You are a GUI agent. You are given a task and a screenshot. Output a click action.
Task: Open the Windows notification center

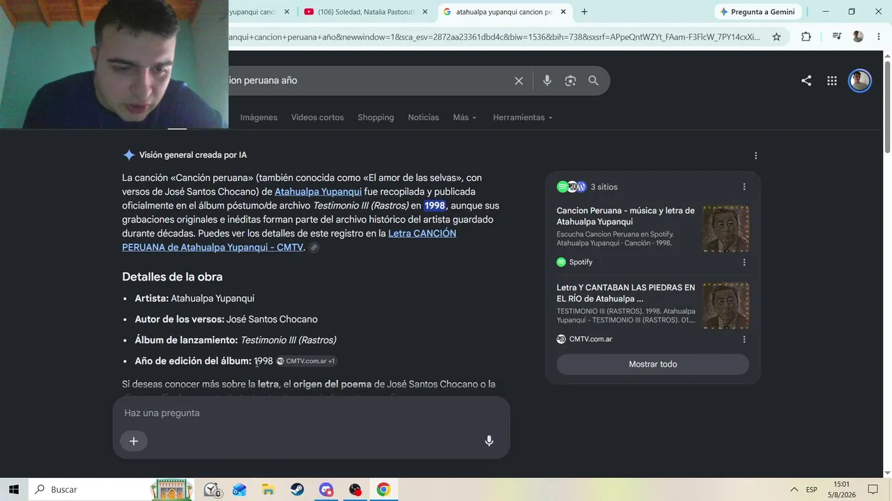click(x=873, y=490)
